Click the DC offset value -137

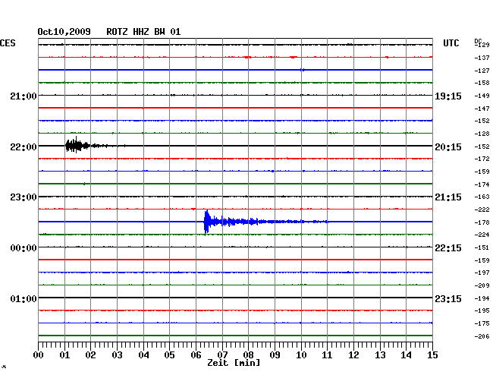click(x=482, y=58)
